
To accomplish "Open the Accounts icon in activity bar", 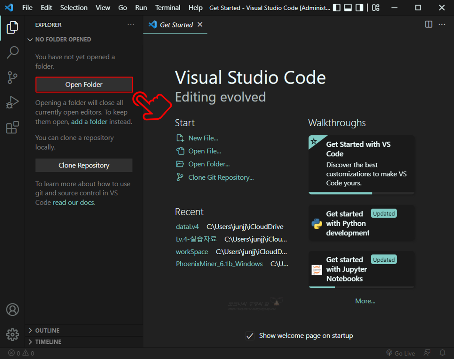I will (x=12, y=310).
